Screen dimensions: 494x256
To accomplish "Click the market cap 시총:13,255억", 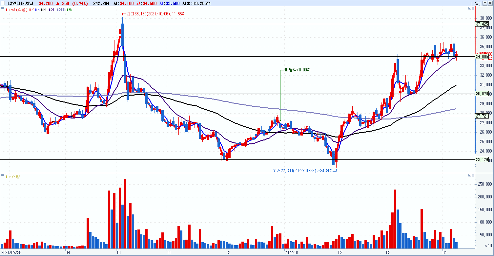I will (197, 3).
